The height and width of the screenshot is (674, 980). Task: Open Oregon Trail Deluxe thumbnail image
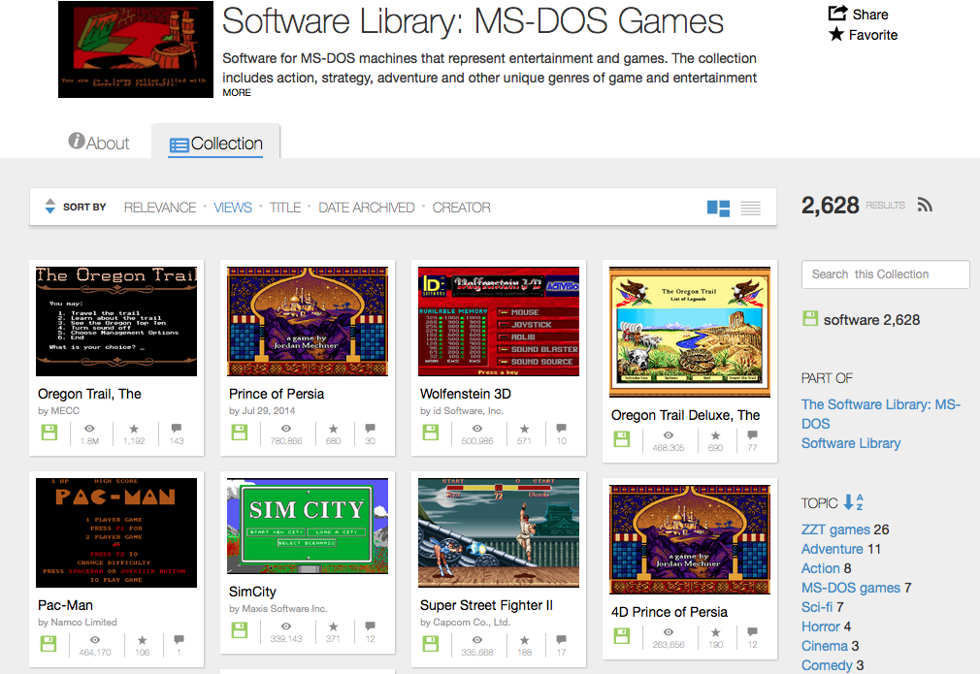tap(690, 333)
